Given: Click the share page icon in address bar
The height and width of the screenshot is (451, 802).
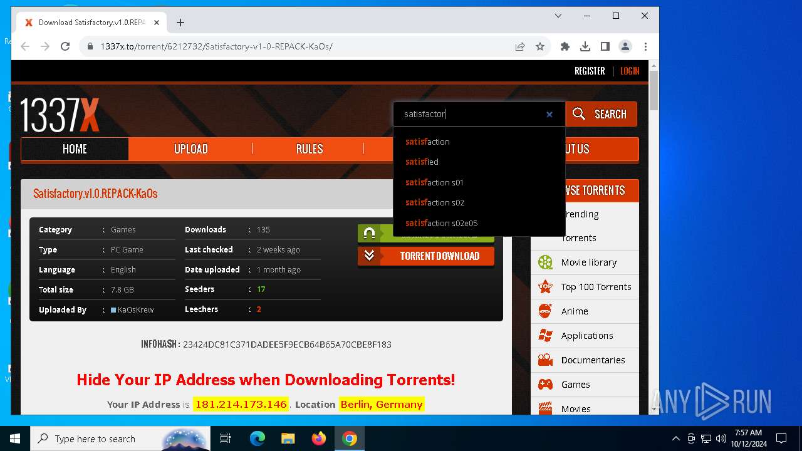Looking at the screenshot, I should click(x=520, y=46).
